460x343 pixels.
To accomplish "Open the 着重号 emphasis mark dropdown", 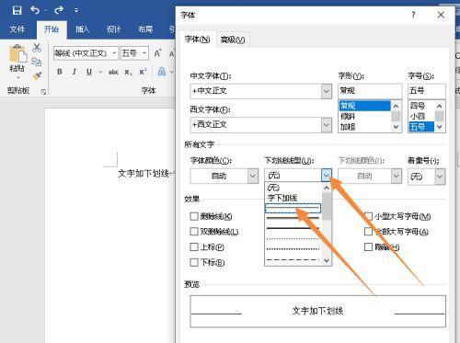I will tap(440, 177).
